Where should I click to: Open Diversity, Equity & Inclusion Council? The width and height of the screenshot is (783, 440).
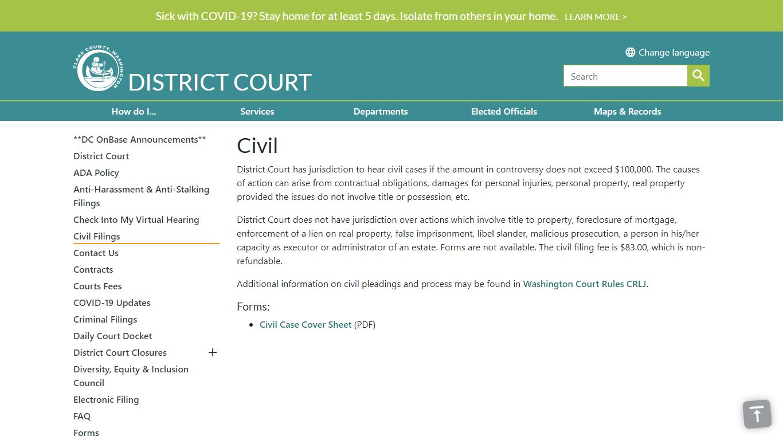131,376
